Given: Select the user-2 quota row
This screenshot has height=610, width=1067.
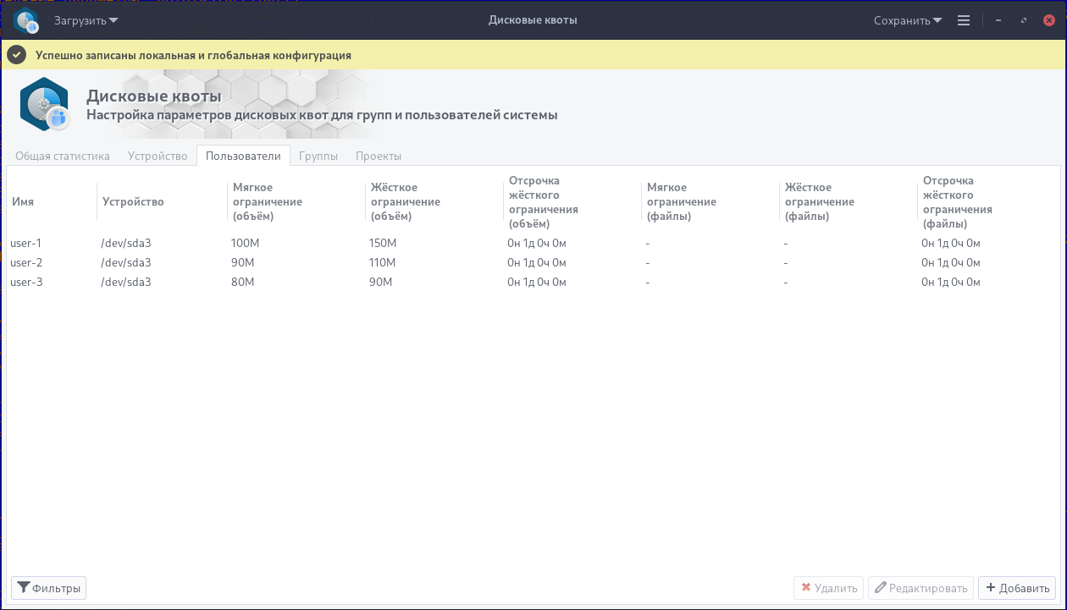Looking at the screenshot, I should (x=26, y=263).
